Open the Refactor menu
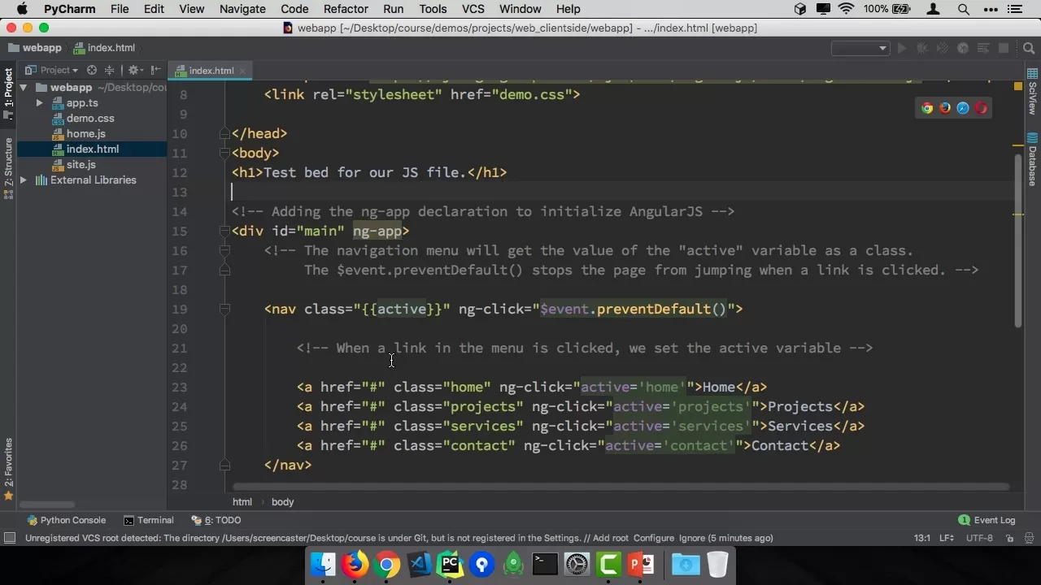This screenshot has height=585, width=1041. 345,9
